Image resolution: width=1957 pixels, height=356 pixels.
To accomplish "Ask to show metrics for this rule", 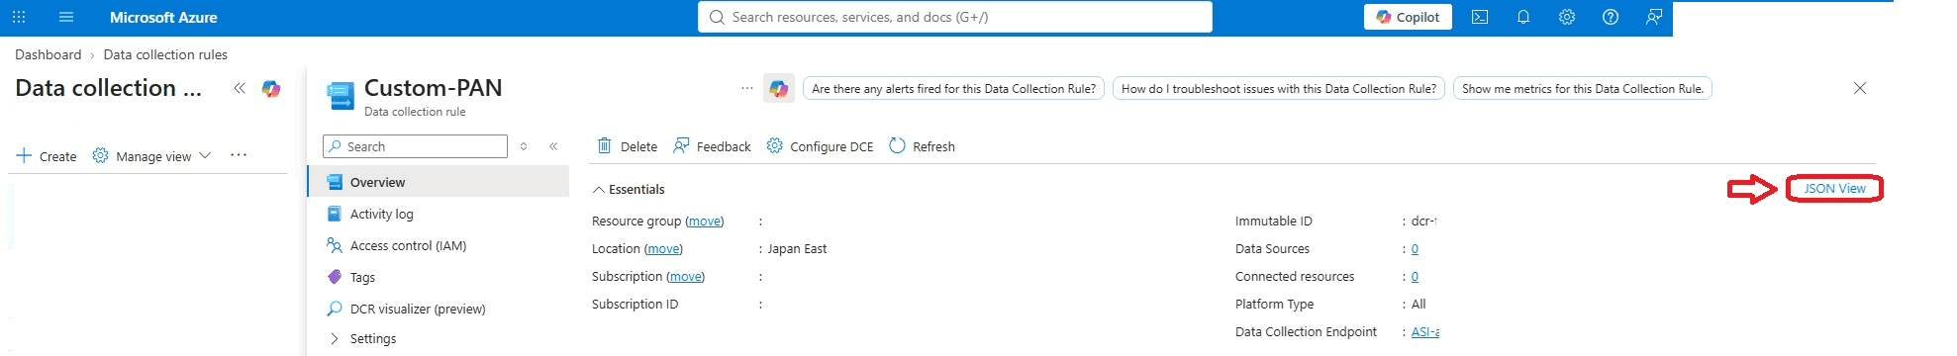I will click(1582, 88).
